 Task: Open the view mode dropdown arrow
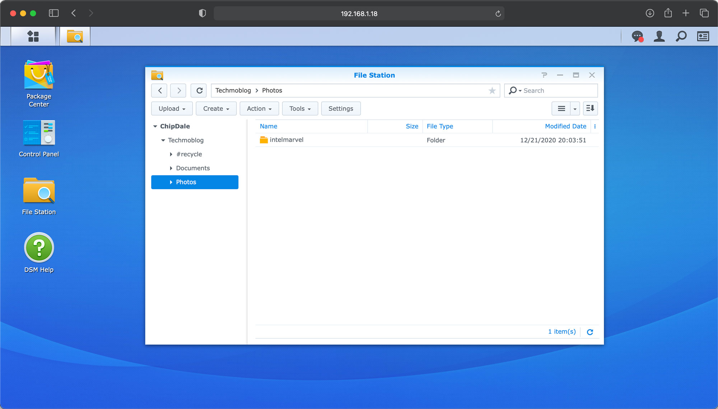(575, 108)
